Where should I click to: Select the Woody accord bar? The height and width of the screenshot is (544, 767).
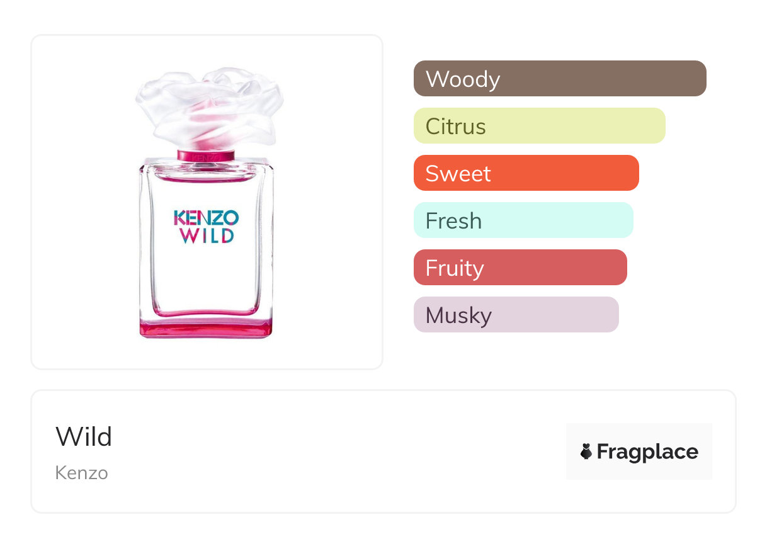[559, 79]
